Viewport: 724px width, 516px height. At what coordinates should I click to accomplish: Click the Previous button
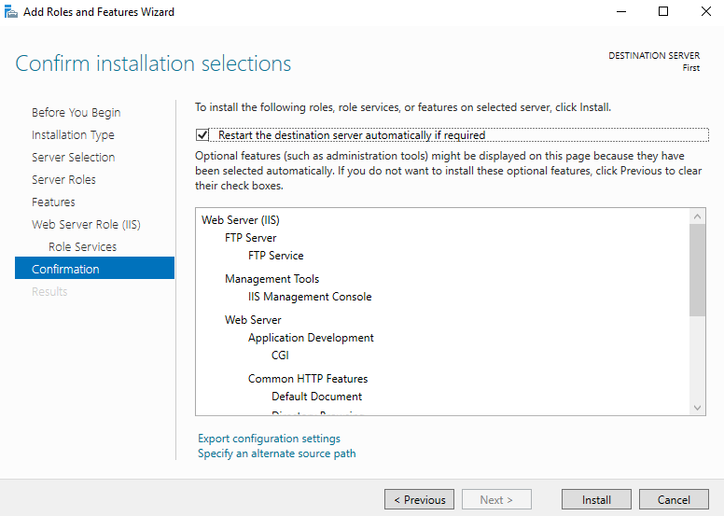(x=419, y=500)
